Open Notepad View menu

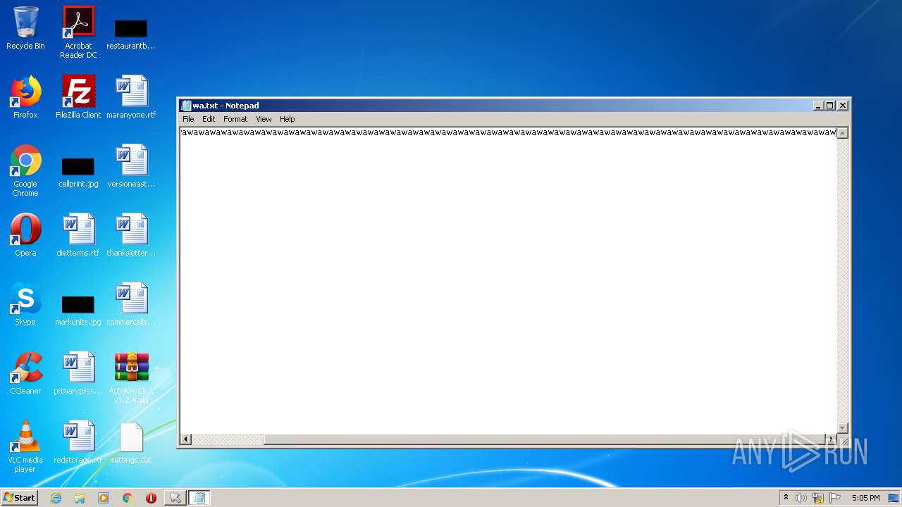264,119
